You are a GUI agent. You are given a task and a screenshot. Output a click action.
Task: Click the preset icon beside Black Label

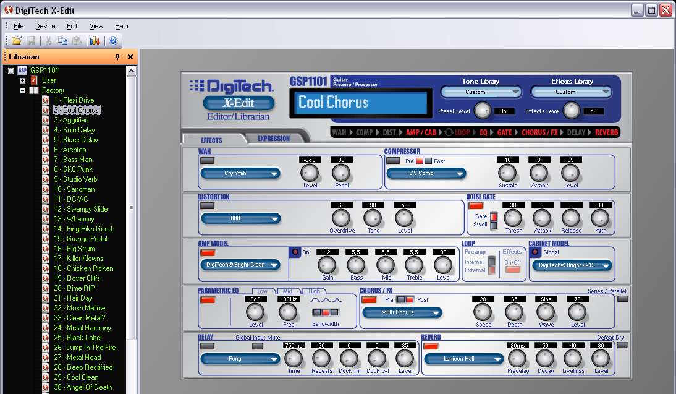click(x=46, y=338)
